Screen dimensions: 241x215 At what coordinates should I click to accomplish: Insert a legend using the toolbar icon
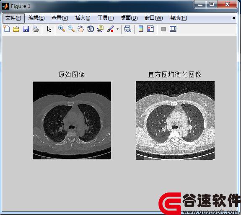pyautogui.click(x=150, y=29)
